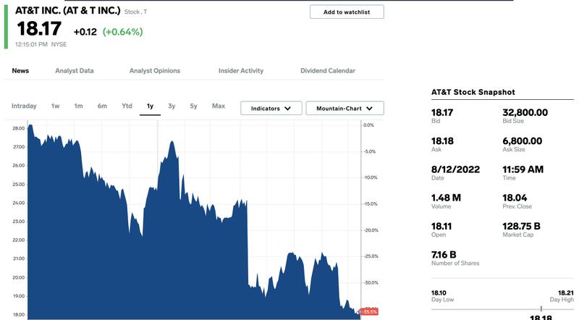Click the 8/12/2022 date value
Viewport: 579px width, 320px height.
pos(456,169)
